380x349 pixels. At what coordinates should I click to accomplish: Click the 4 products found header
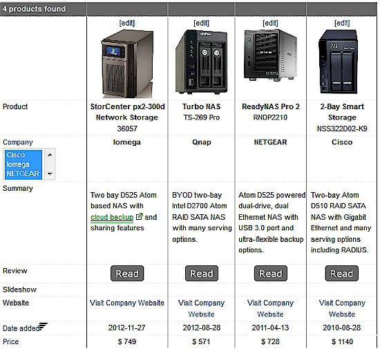tap(34, 9)
